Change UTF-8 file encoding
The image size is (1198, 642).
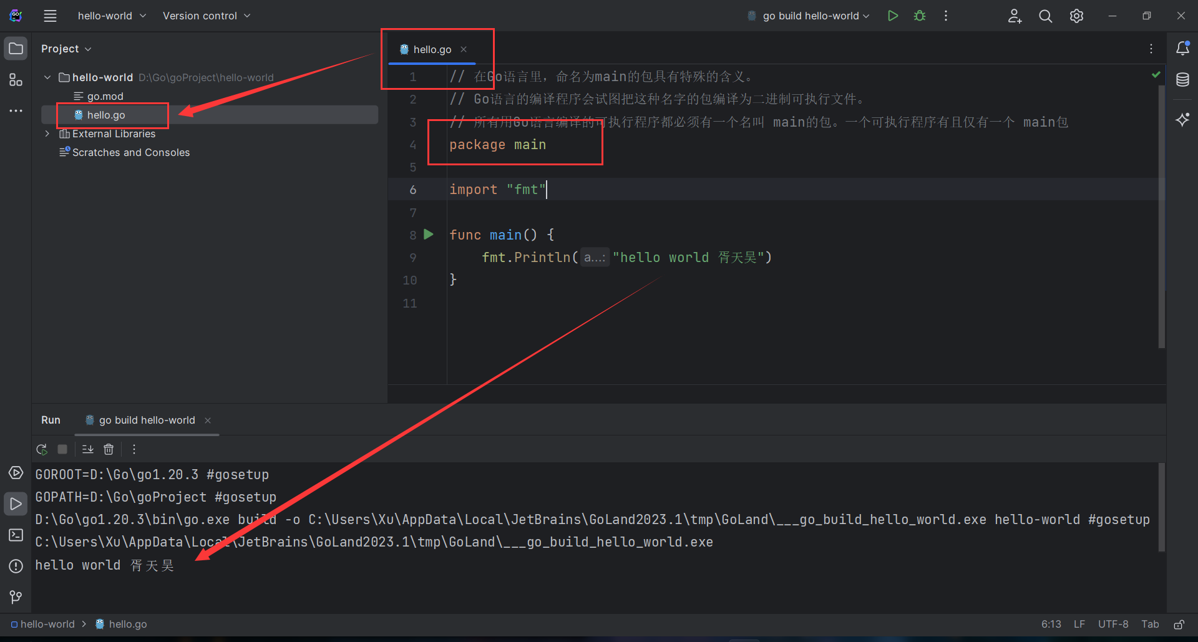[1113, 625]
